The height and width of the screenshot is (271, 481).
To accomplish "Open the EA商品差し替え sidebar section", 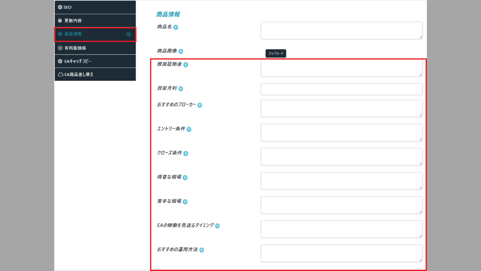I will point(95,74).
